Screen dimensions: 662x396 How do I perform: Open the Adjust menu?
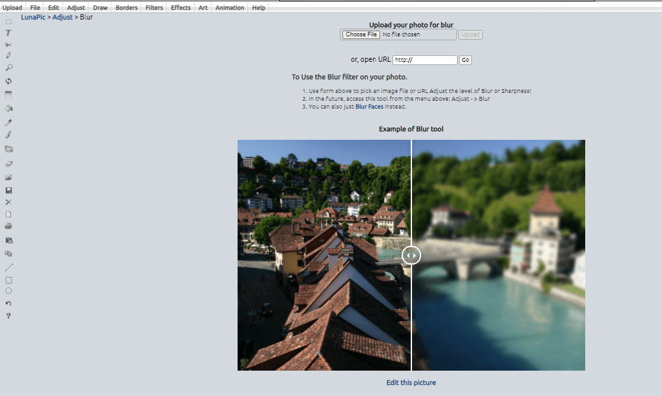point(76,8)
